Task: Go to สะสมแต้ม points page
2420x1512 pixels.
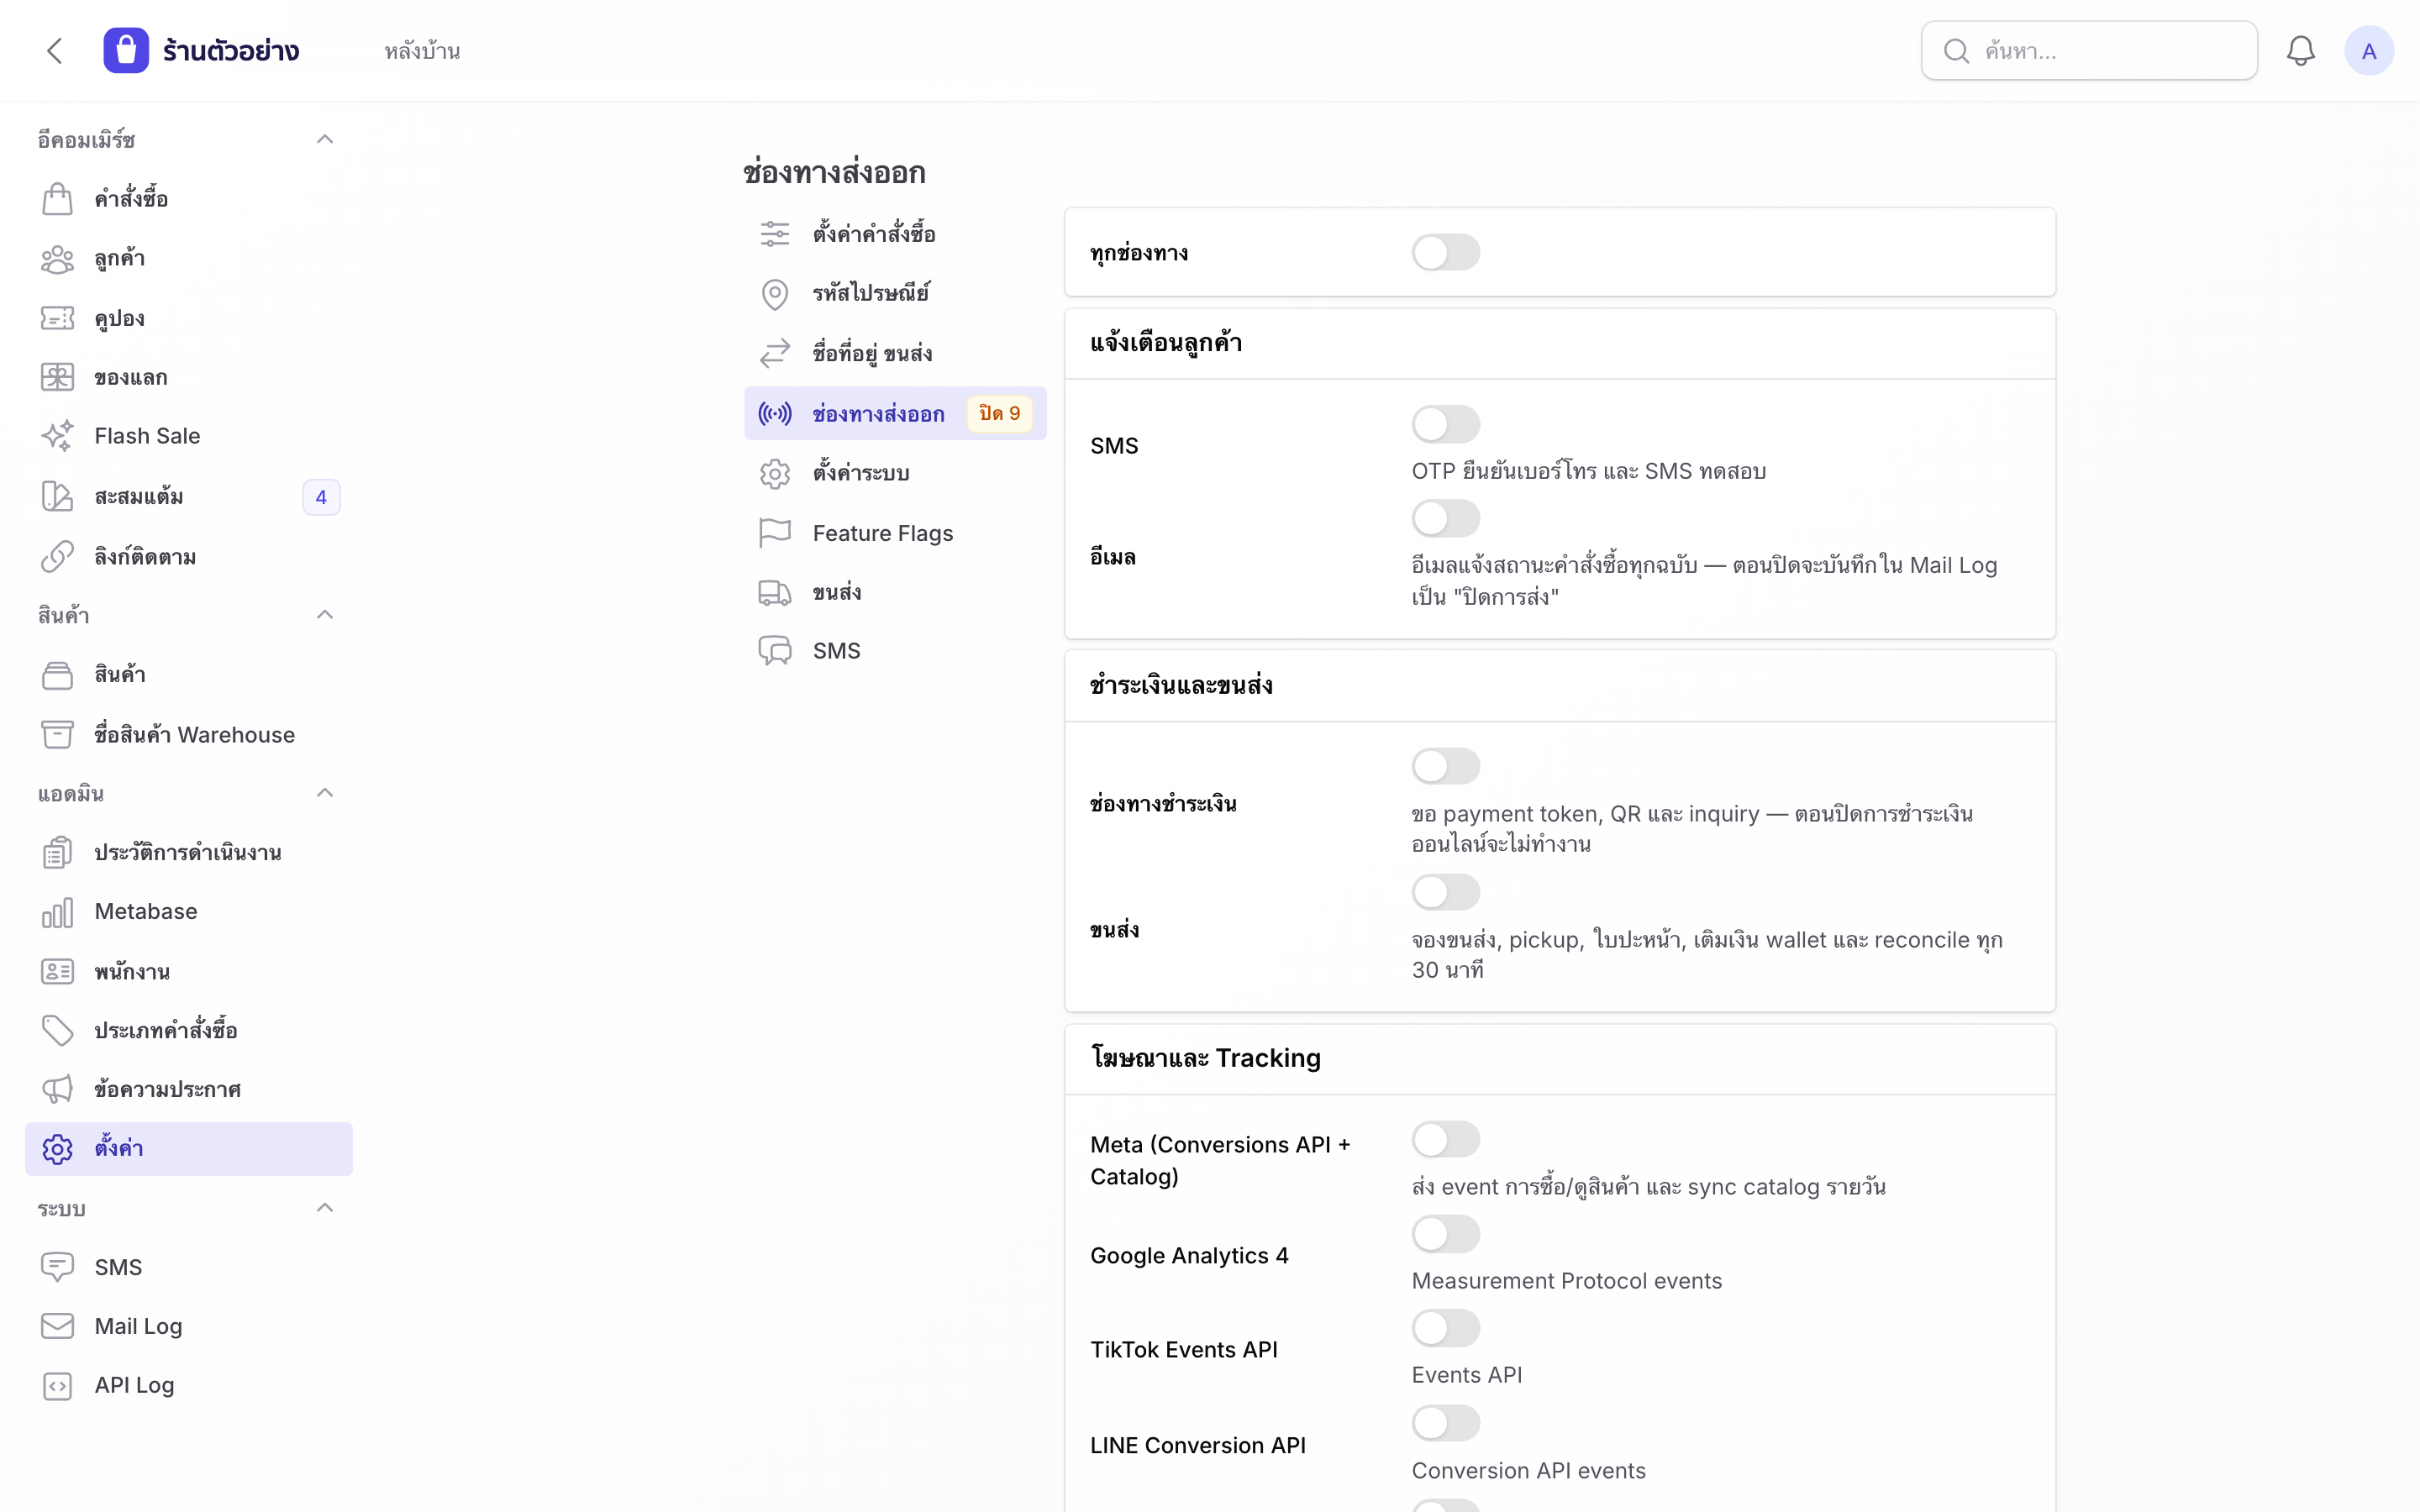Action: click(189, 497)
